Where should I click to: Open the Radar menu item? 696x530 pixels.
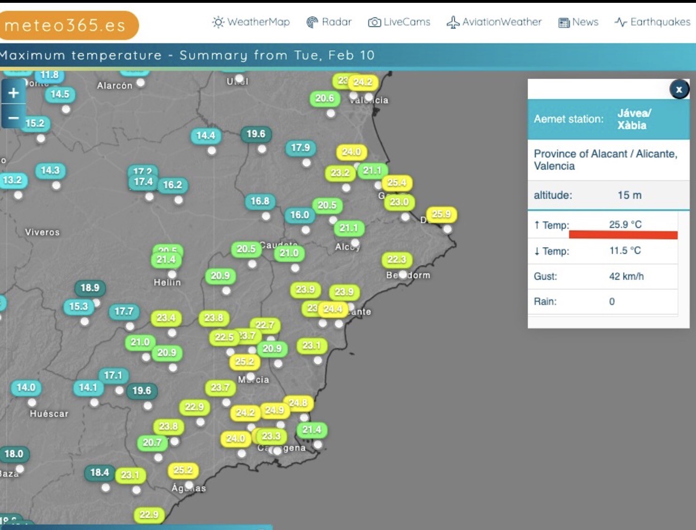[336, 22]
